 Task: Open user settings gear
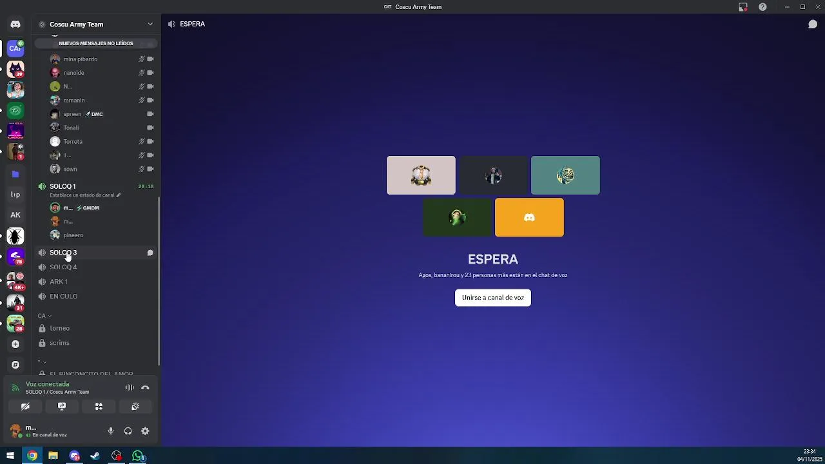pos(145,431)
